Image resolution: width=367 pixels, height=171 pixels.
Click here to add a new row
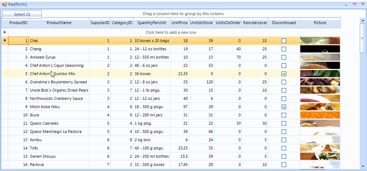(x=176, y=32)
